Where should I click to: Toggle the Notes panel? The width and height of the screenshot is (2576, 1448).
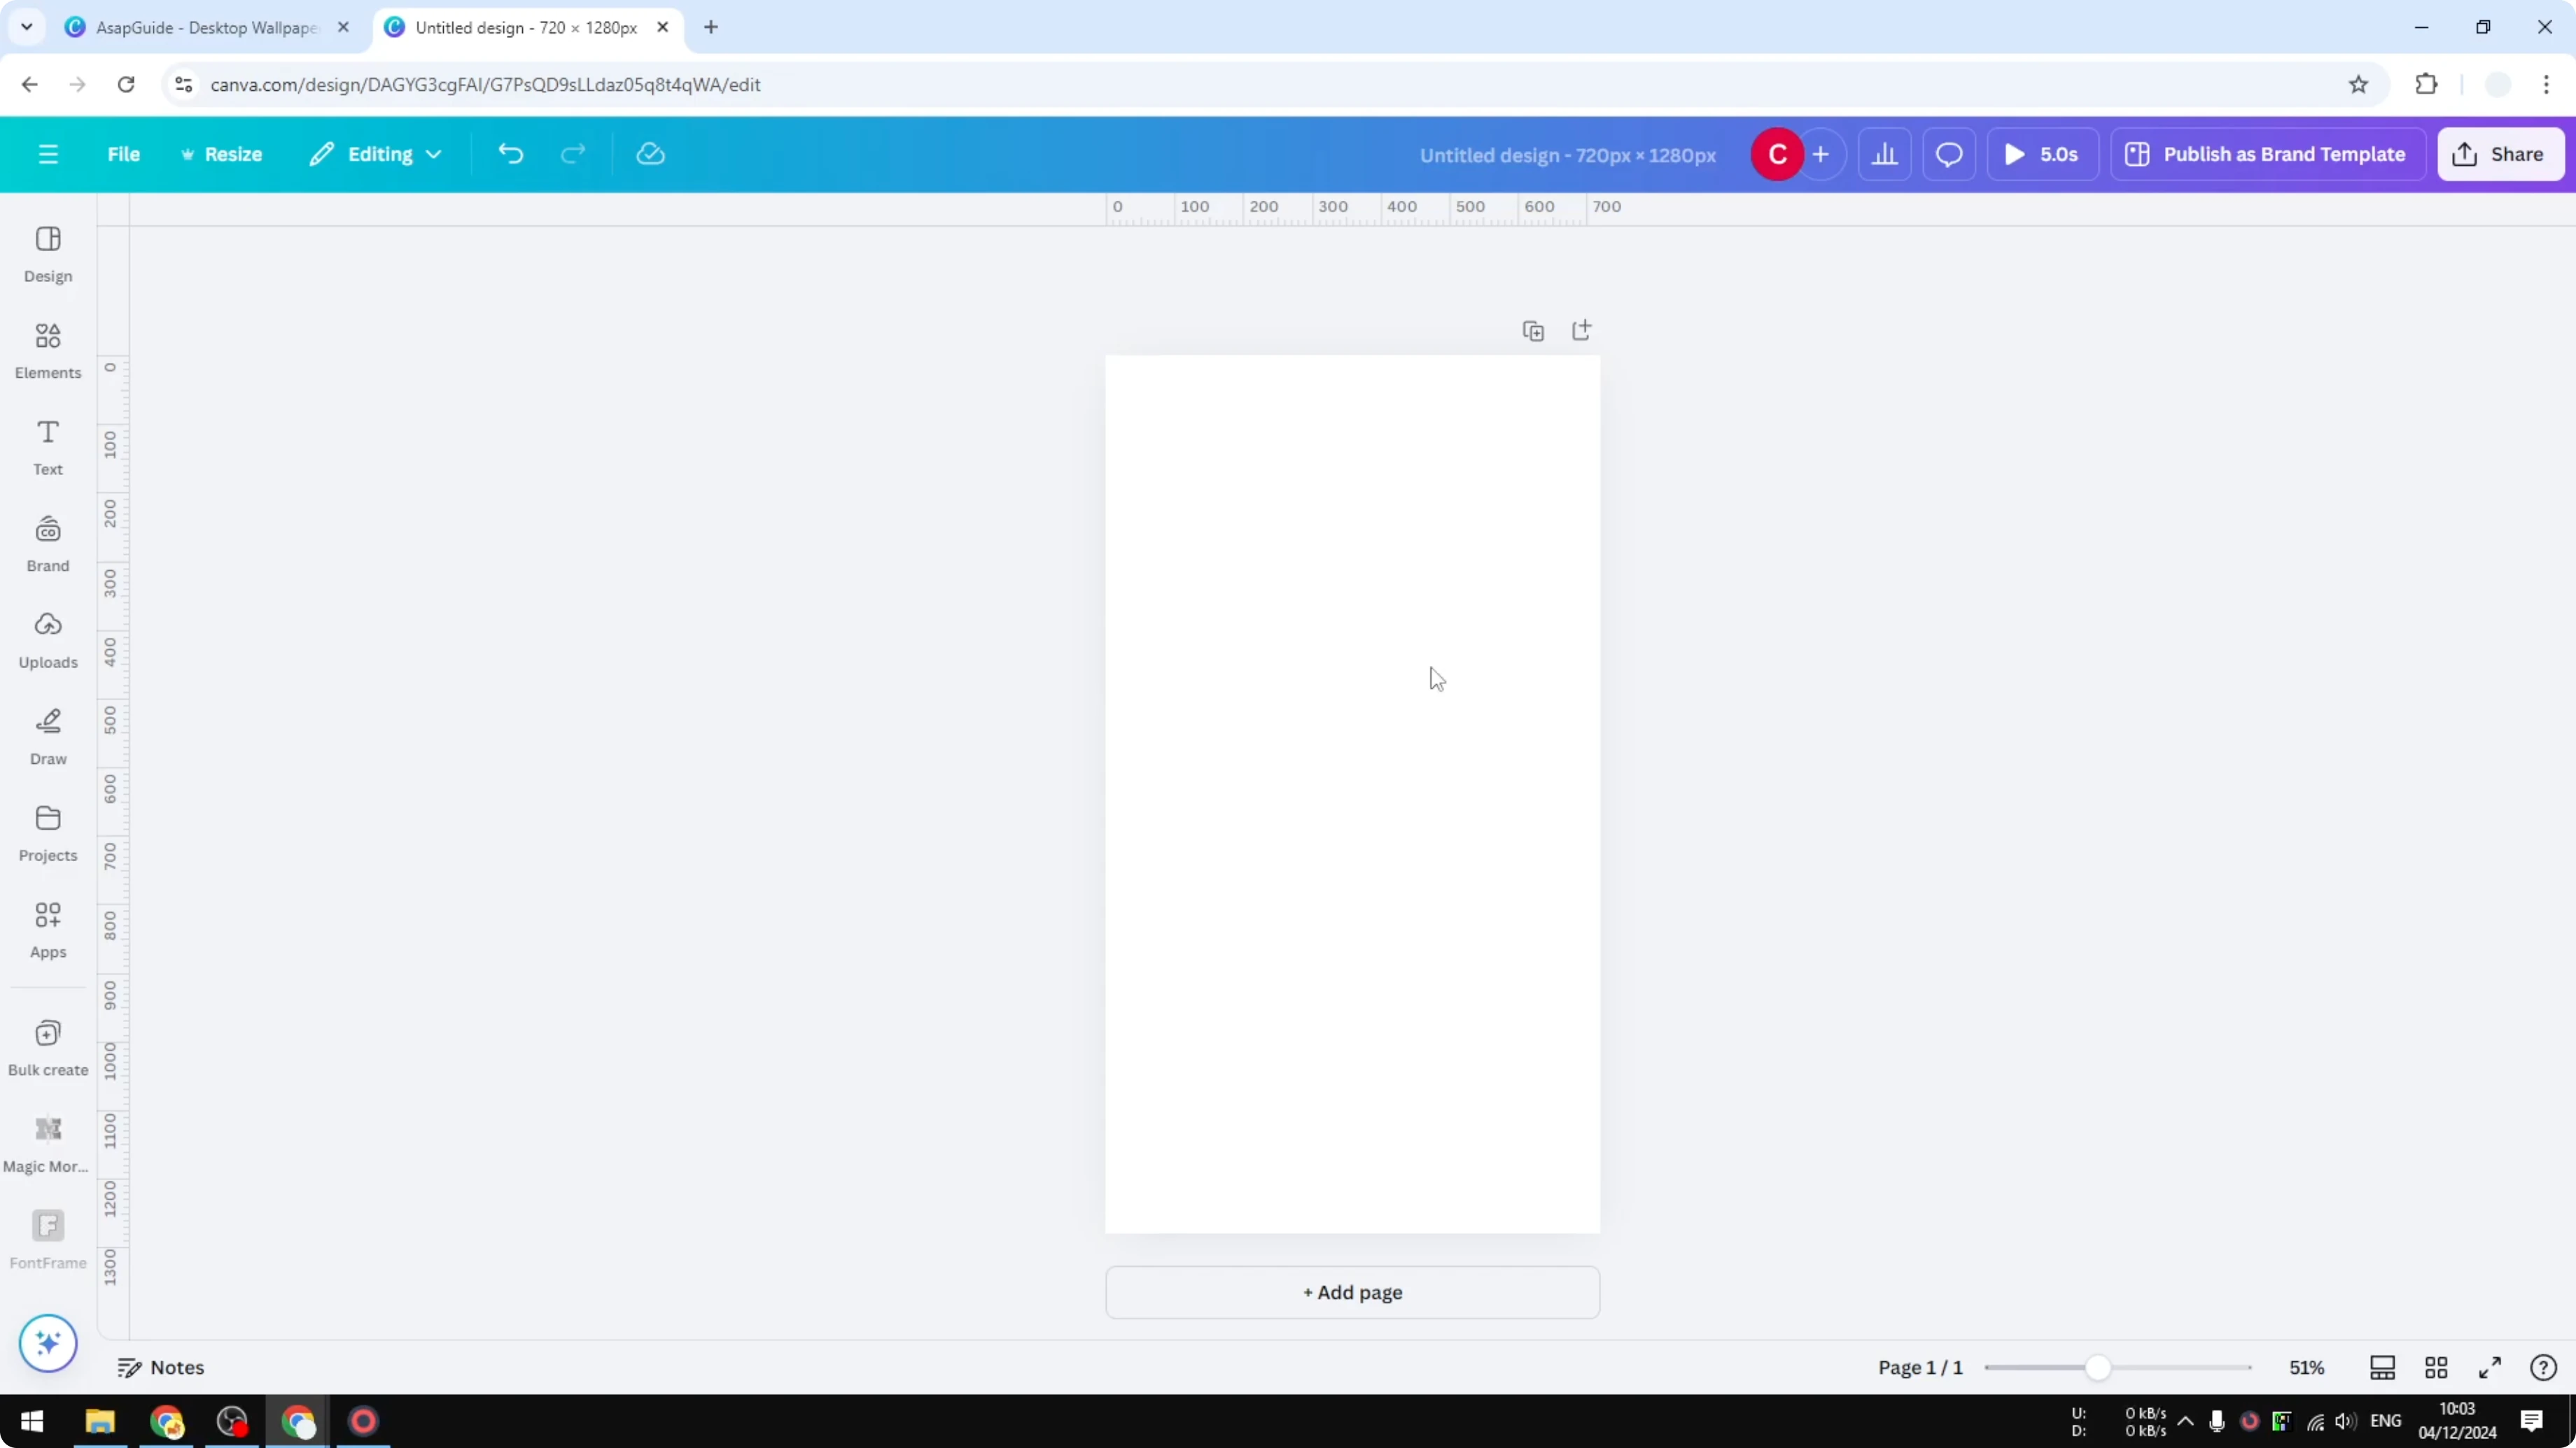[x=162, y=1367]
